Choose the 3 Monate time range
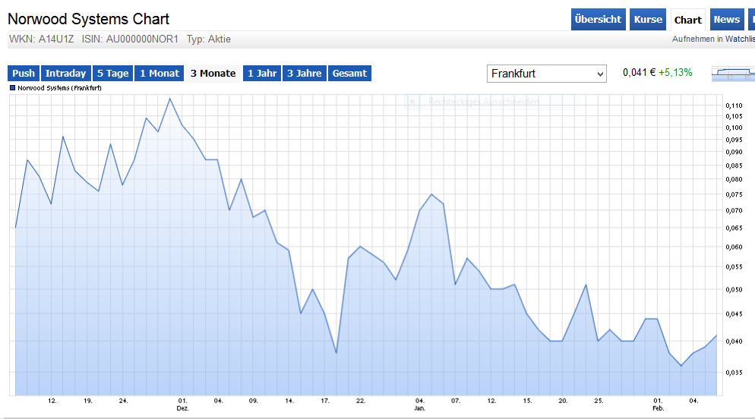The image size is (755, 419). pos(213,74)
